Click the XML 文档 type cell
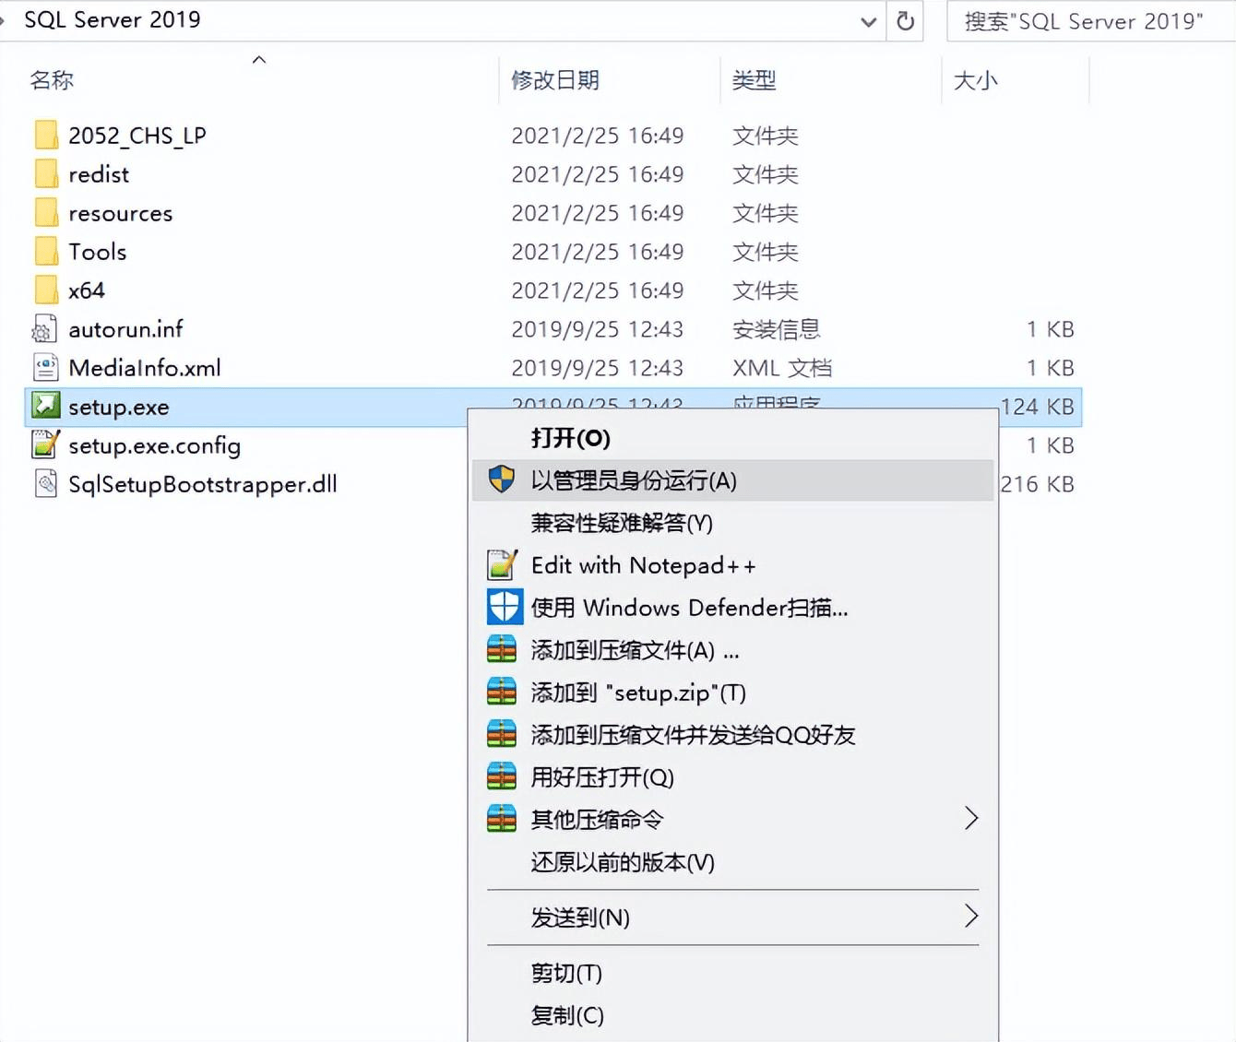This screenshot has height=1042, width=1236. pyautogui.click(x=782, y=368)
